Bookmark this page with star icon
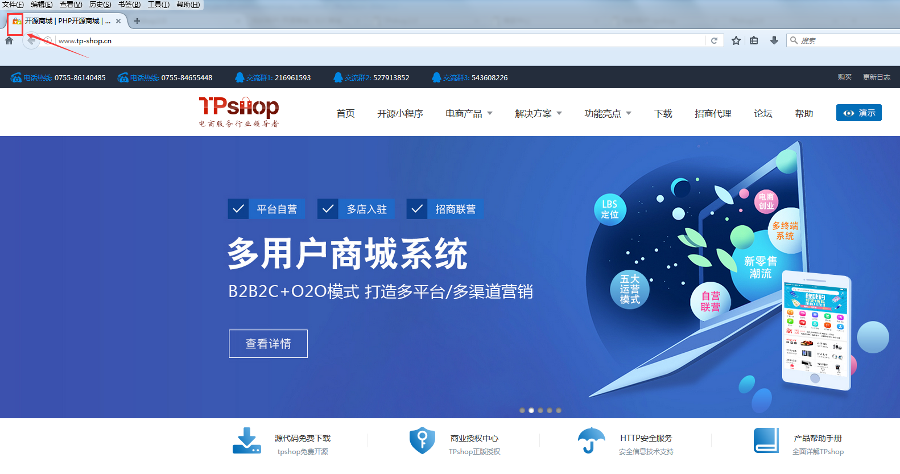 (736, 40)
